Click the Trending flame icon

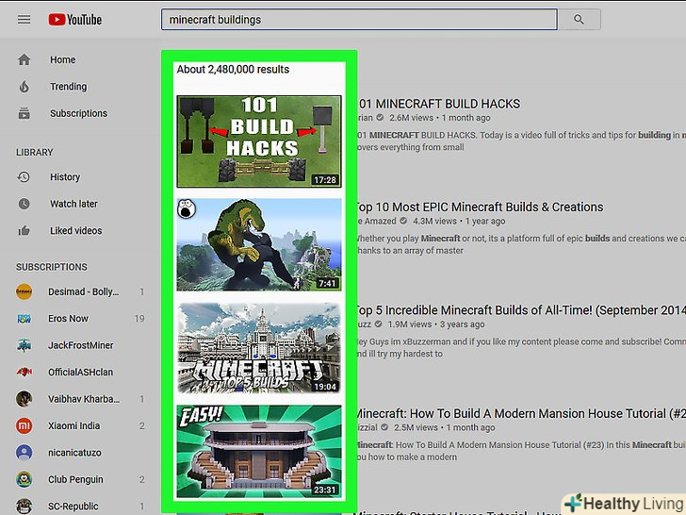pos(24,86)
